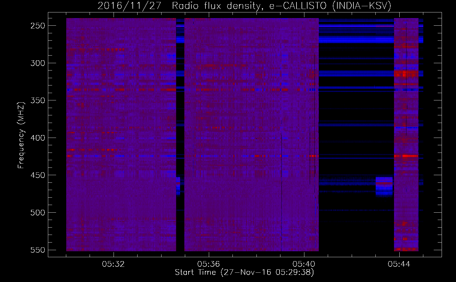Screen dimensions: 456x282
Task: Click the plot title with date 2016/11/27
Action: click(x=244, y=6)
